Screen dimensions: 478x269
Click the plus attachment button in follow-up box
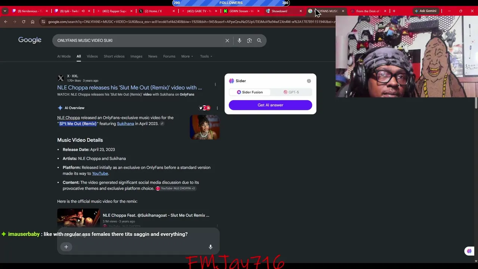(66, 247)
